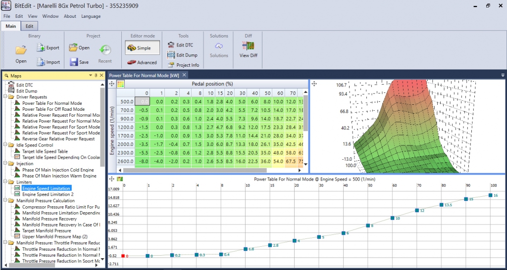
Task: Switch to the Main ribbon tab
Action: tap(11, 26)
